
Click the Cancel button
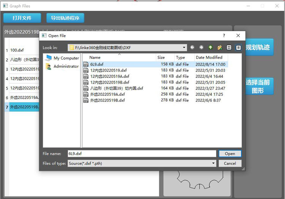click(x=230, y=163)
